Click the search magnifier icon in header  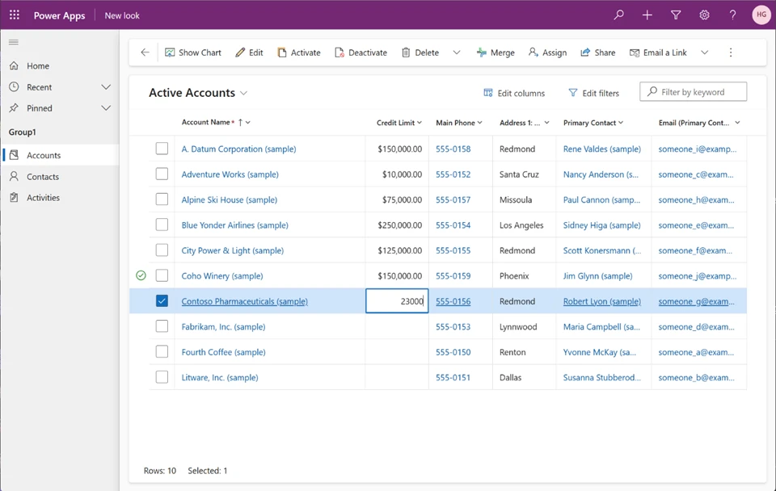click(619, 15)
